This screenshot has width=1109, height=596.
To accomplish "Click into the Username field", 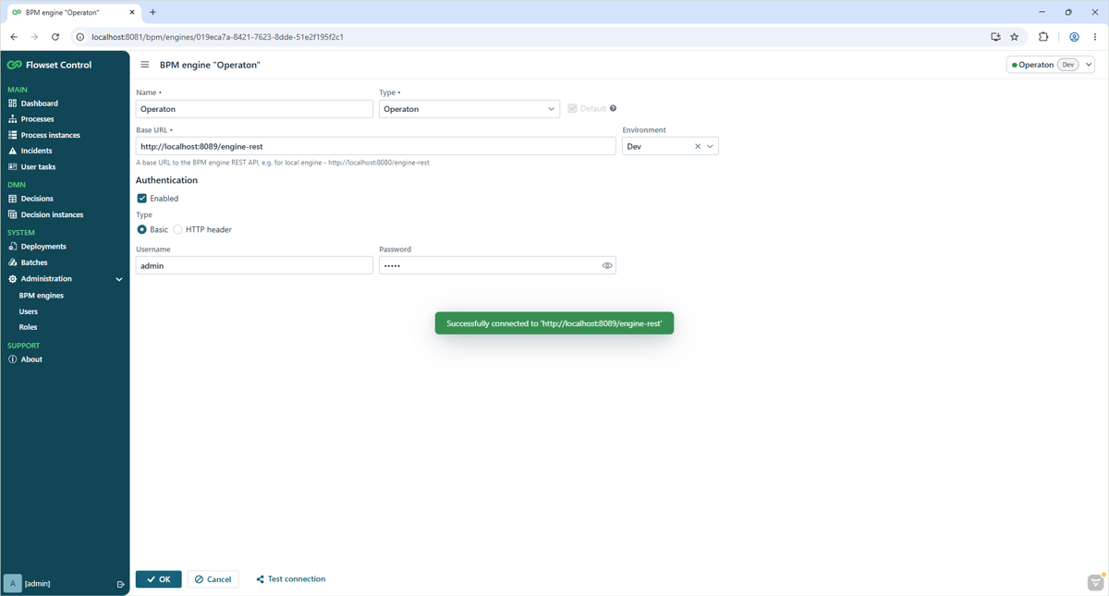I will 254,265.
